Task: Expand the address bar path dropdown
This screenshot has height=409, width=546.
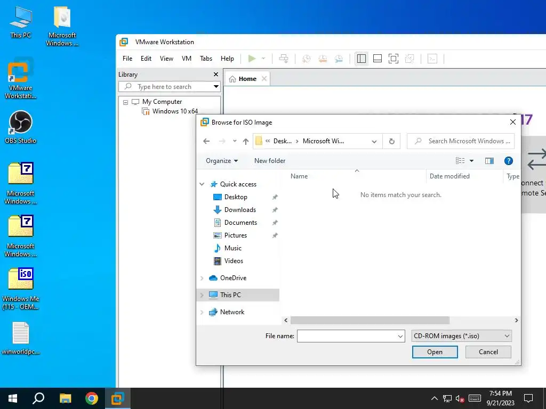Action: pos(374,141)
